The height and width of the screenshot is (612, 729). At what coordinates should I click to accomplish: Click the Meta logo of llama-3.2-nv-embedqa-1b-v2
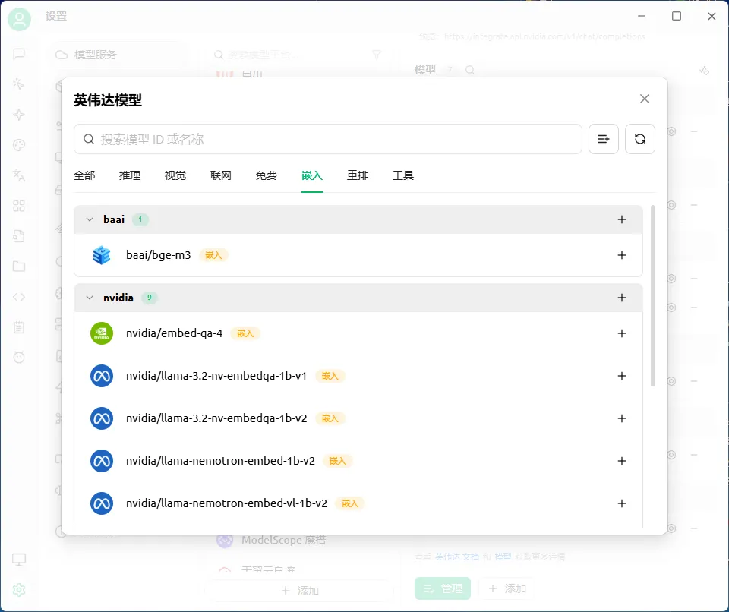pos(101,418)
